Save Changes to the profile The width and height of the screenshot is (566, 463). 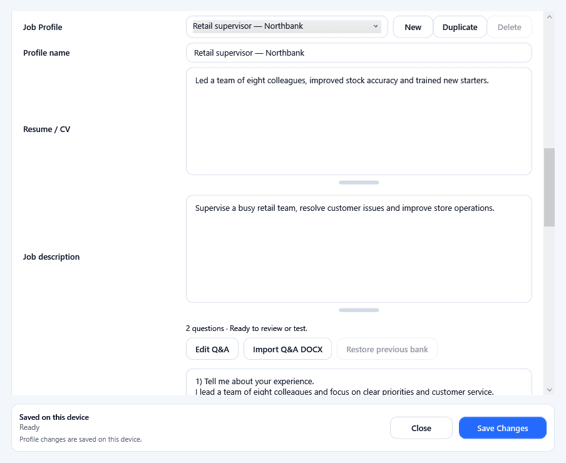503,428
